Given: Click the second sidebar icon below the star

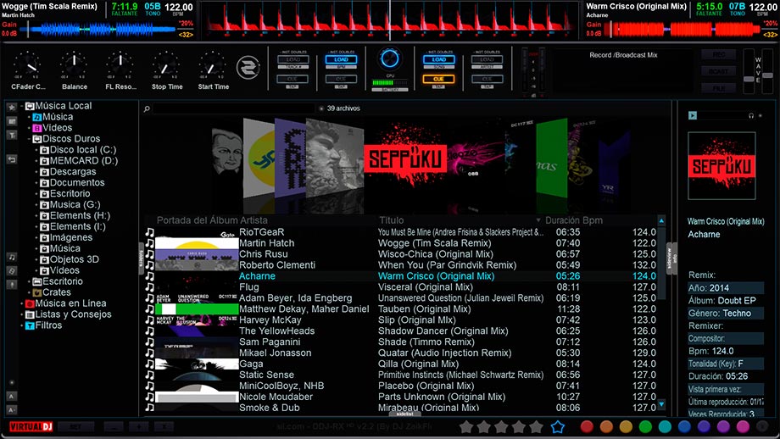Looking at the screenshot, I should click(11, 121).
